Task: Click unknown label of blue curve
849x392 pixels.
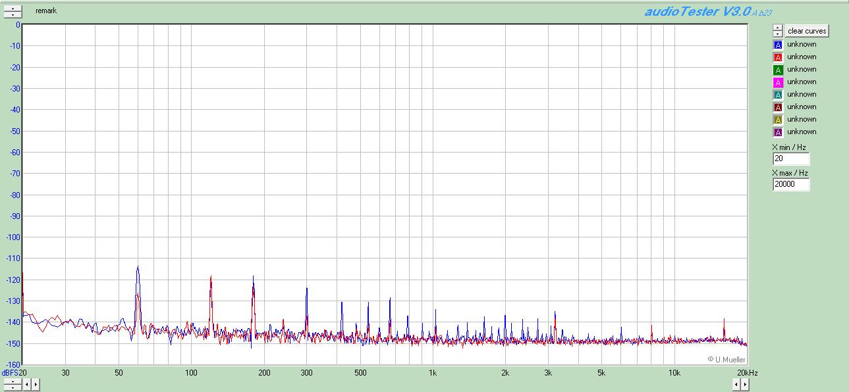Action: (802, 44)
